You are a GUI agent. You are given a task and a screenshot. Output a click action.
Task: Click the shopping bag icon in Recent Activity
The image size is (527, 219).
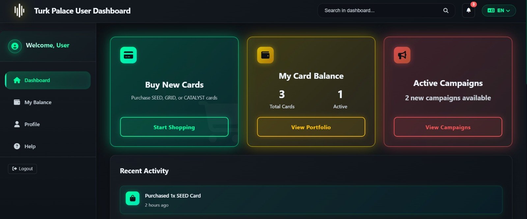(132, 198)
